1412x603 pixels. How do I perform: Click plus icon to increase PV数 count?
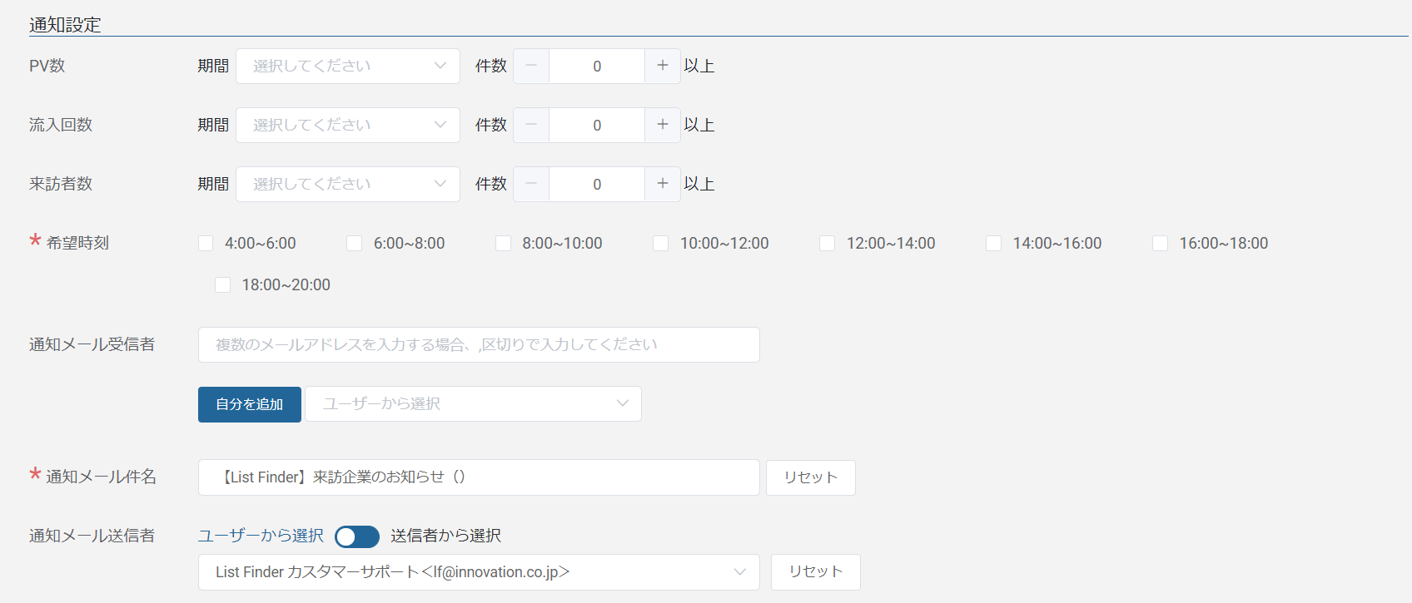pyautogui.click(x=663, y=66)
